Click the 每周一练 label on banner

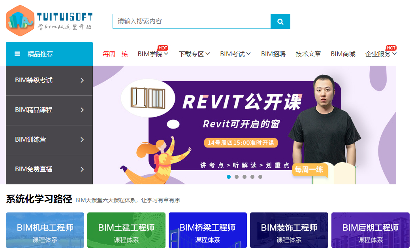pyautogui.click(x=309, y=170)
